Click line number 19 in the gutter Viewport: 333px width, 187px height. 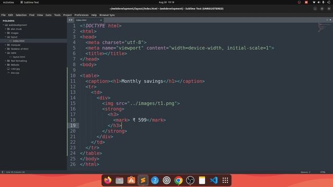click(x=73, y=126)
